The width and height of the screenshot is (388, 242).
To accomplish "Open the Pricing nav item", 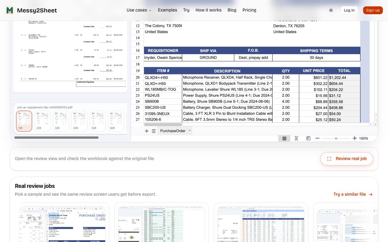I will coord(249,10).
